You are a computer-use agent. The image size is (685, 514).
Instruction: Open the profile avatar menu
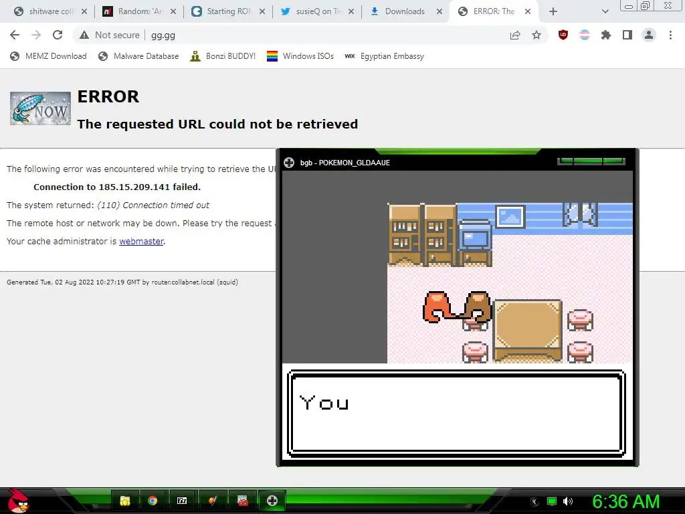[x=649, y=35]
